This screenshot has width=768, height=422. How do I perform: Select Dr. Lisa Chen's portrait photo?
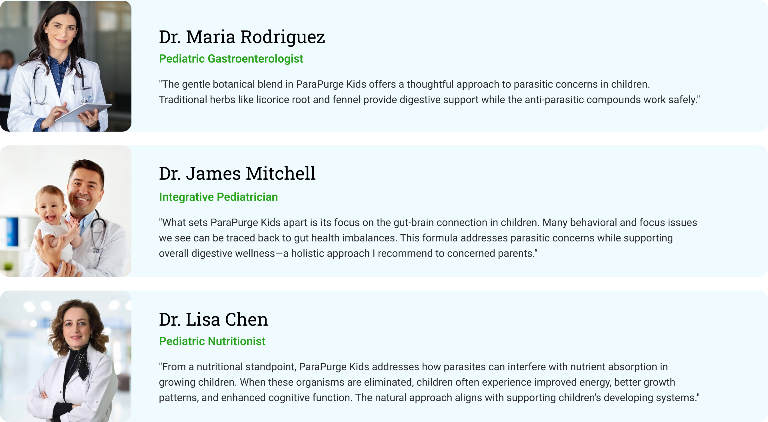click(x=66, y=356)
